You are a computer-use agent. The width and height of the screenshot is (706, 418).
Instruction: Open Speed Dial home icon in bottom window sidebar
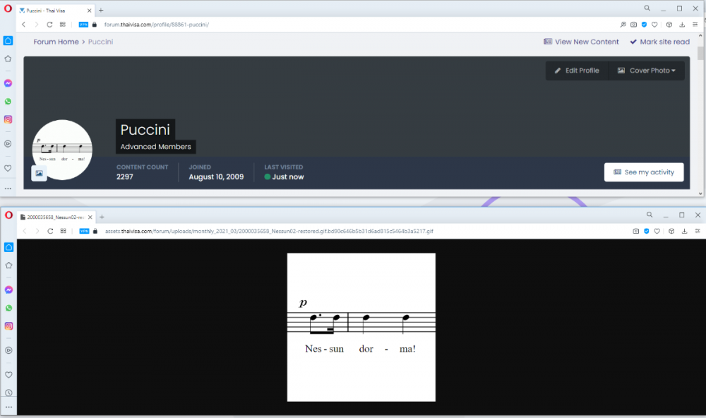tap(8, 247)
